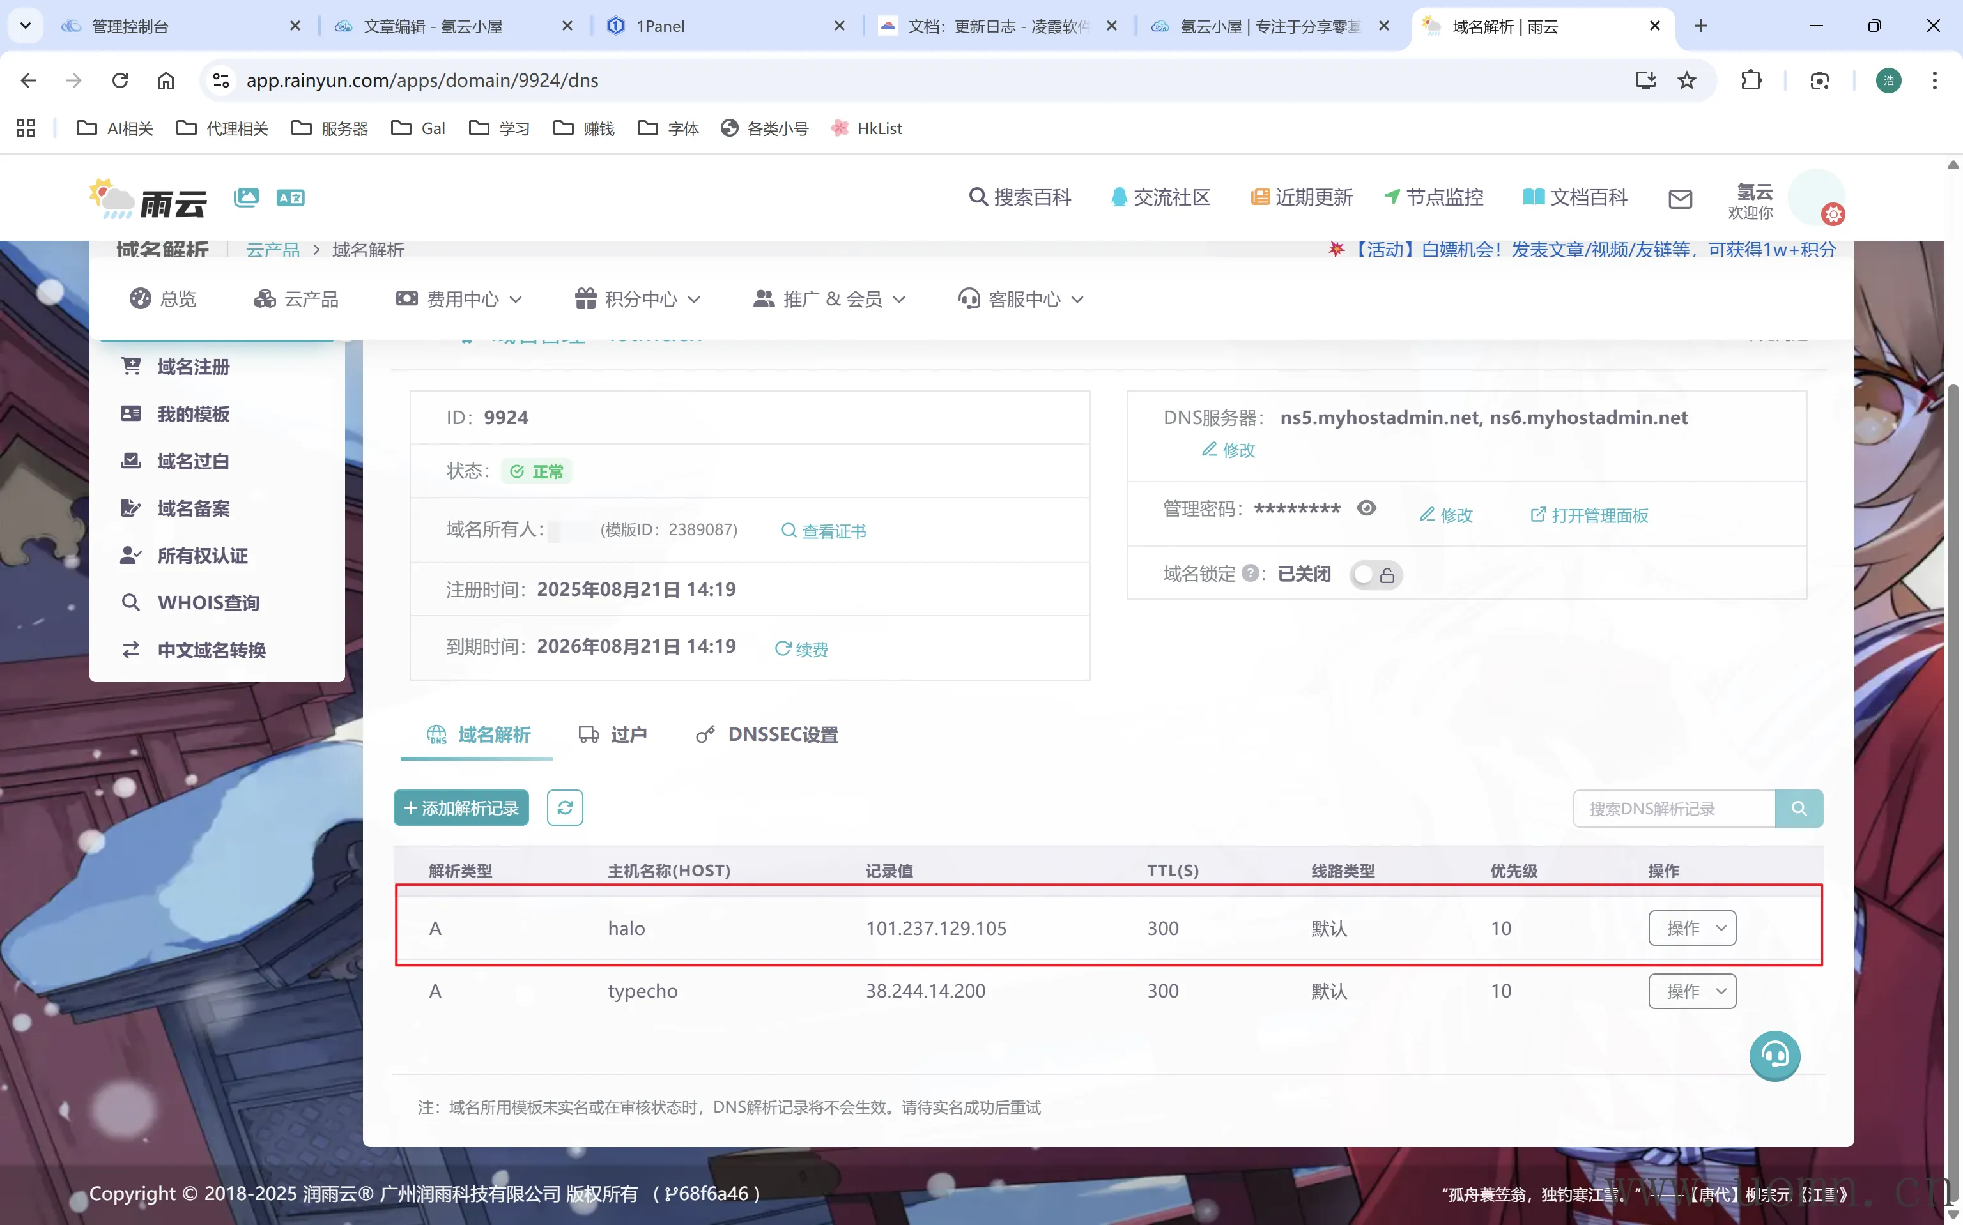Show management password with eye icon
This screenshot has width=1963, height=1225.
tap(1366, 508)
